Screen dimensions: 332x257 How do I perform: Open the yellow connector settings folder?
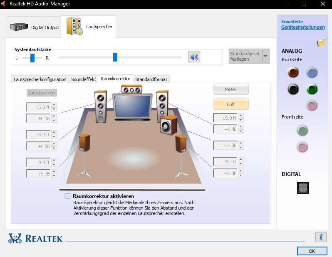point(321,42)
